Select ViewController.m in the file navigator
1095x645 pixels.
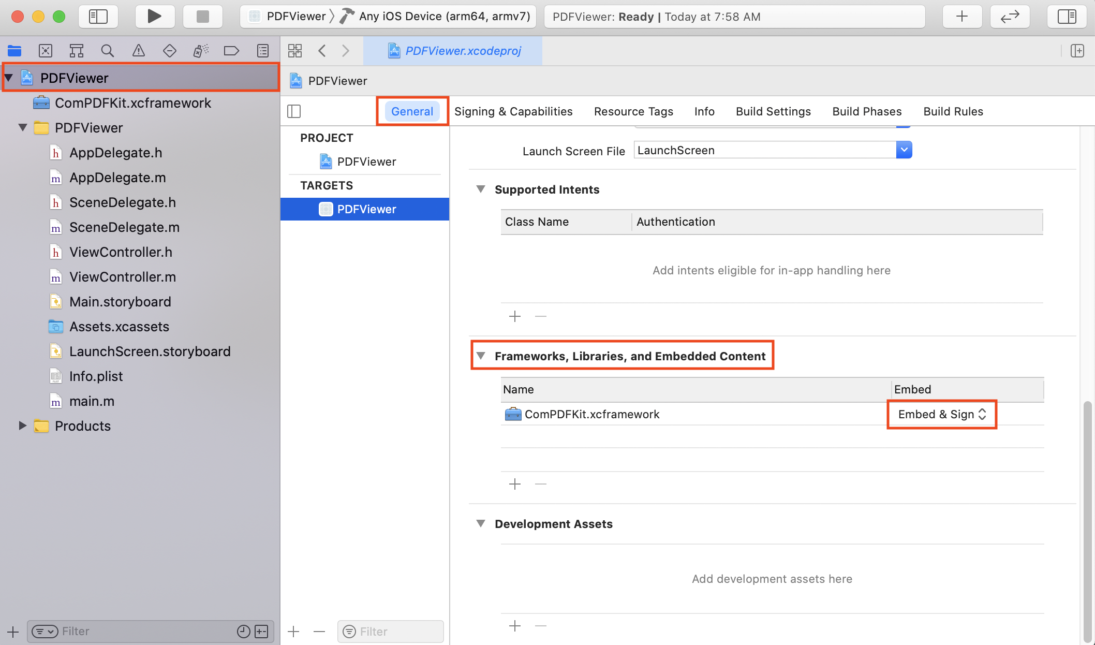(x=122, y=277)
